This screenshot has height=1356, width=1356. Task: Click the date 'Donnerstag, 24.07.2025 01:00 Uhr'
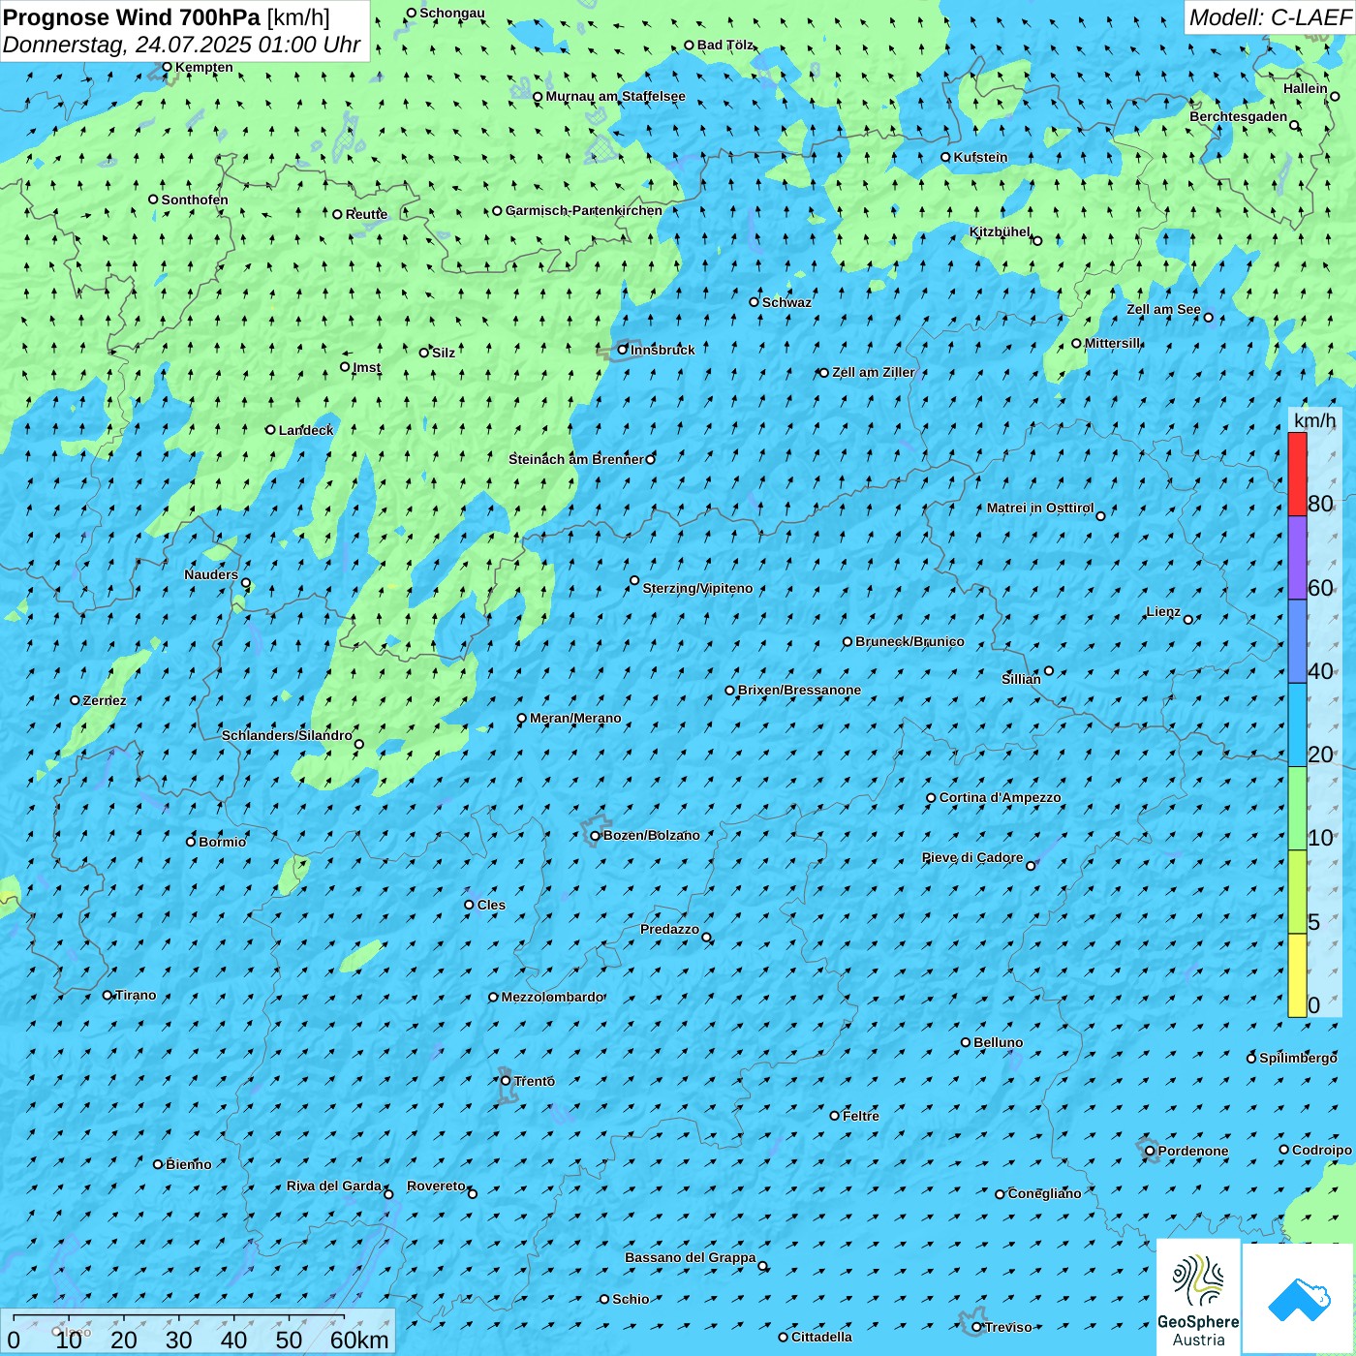(181, 45)
